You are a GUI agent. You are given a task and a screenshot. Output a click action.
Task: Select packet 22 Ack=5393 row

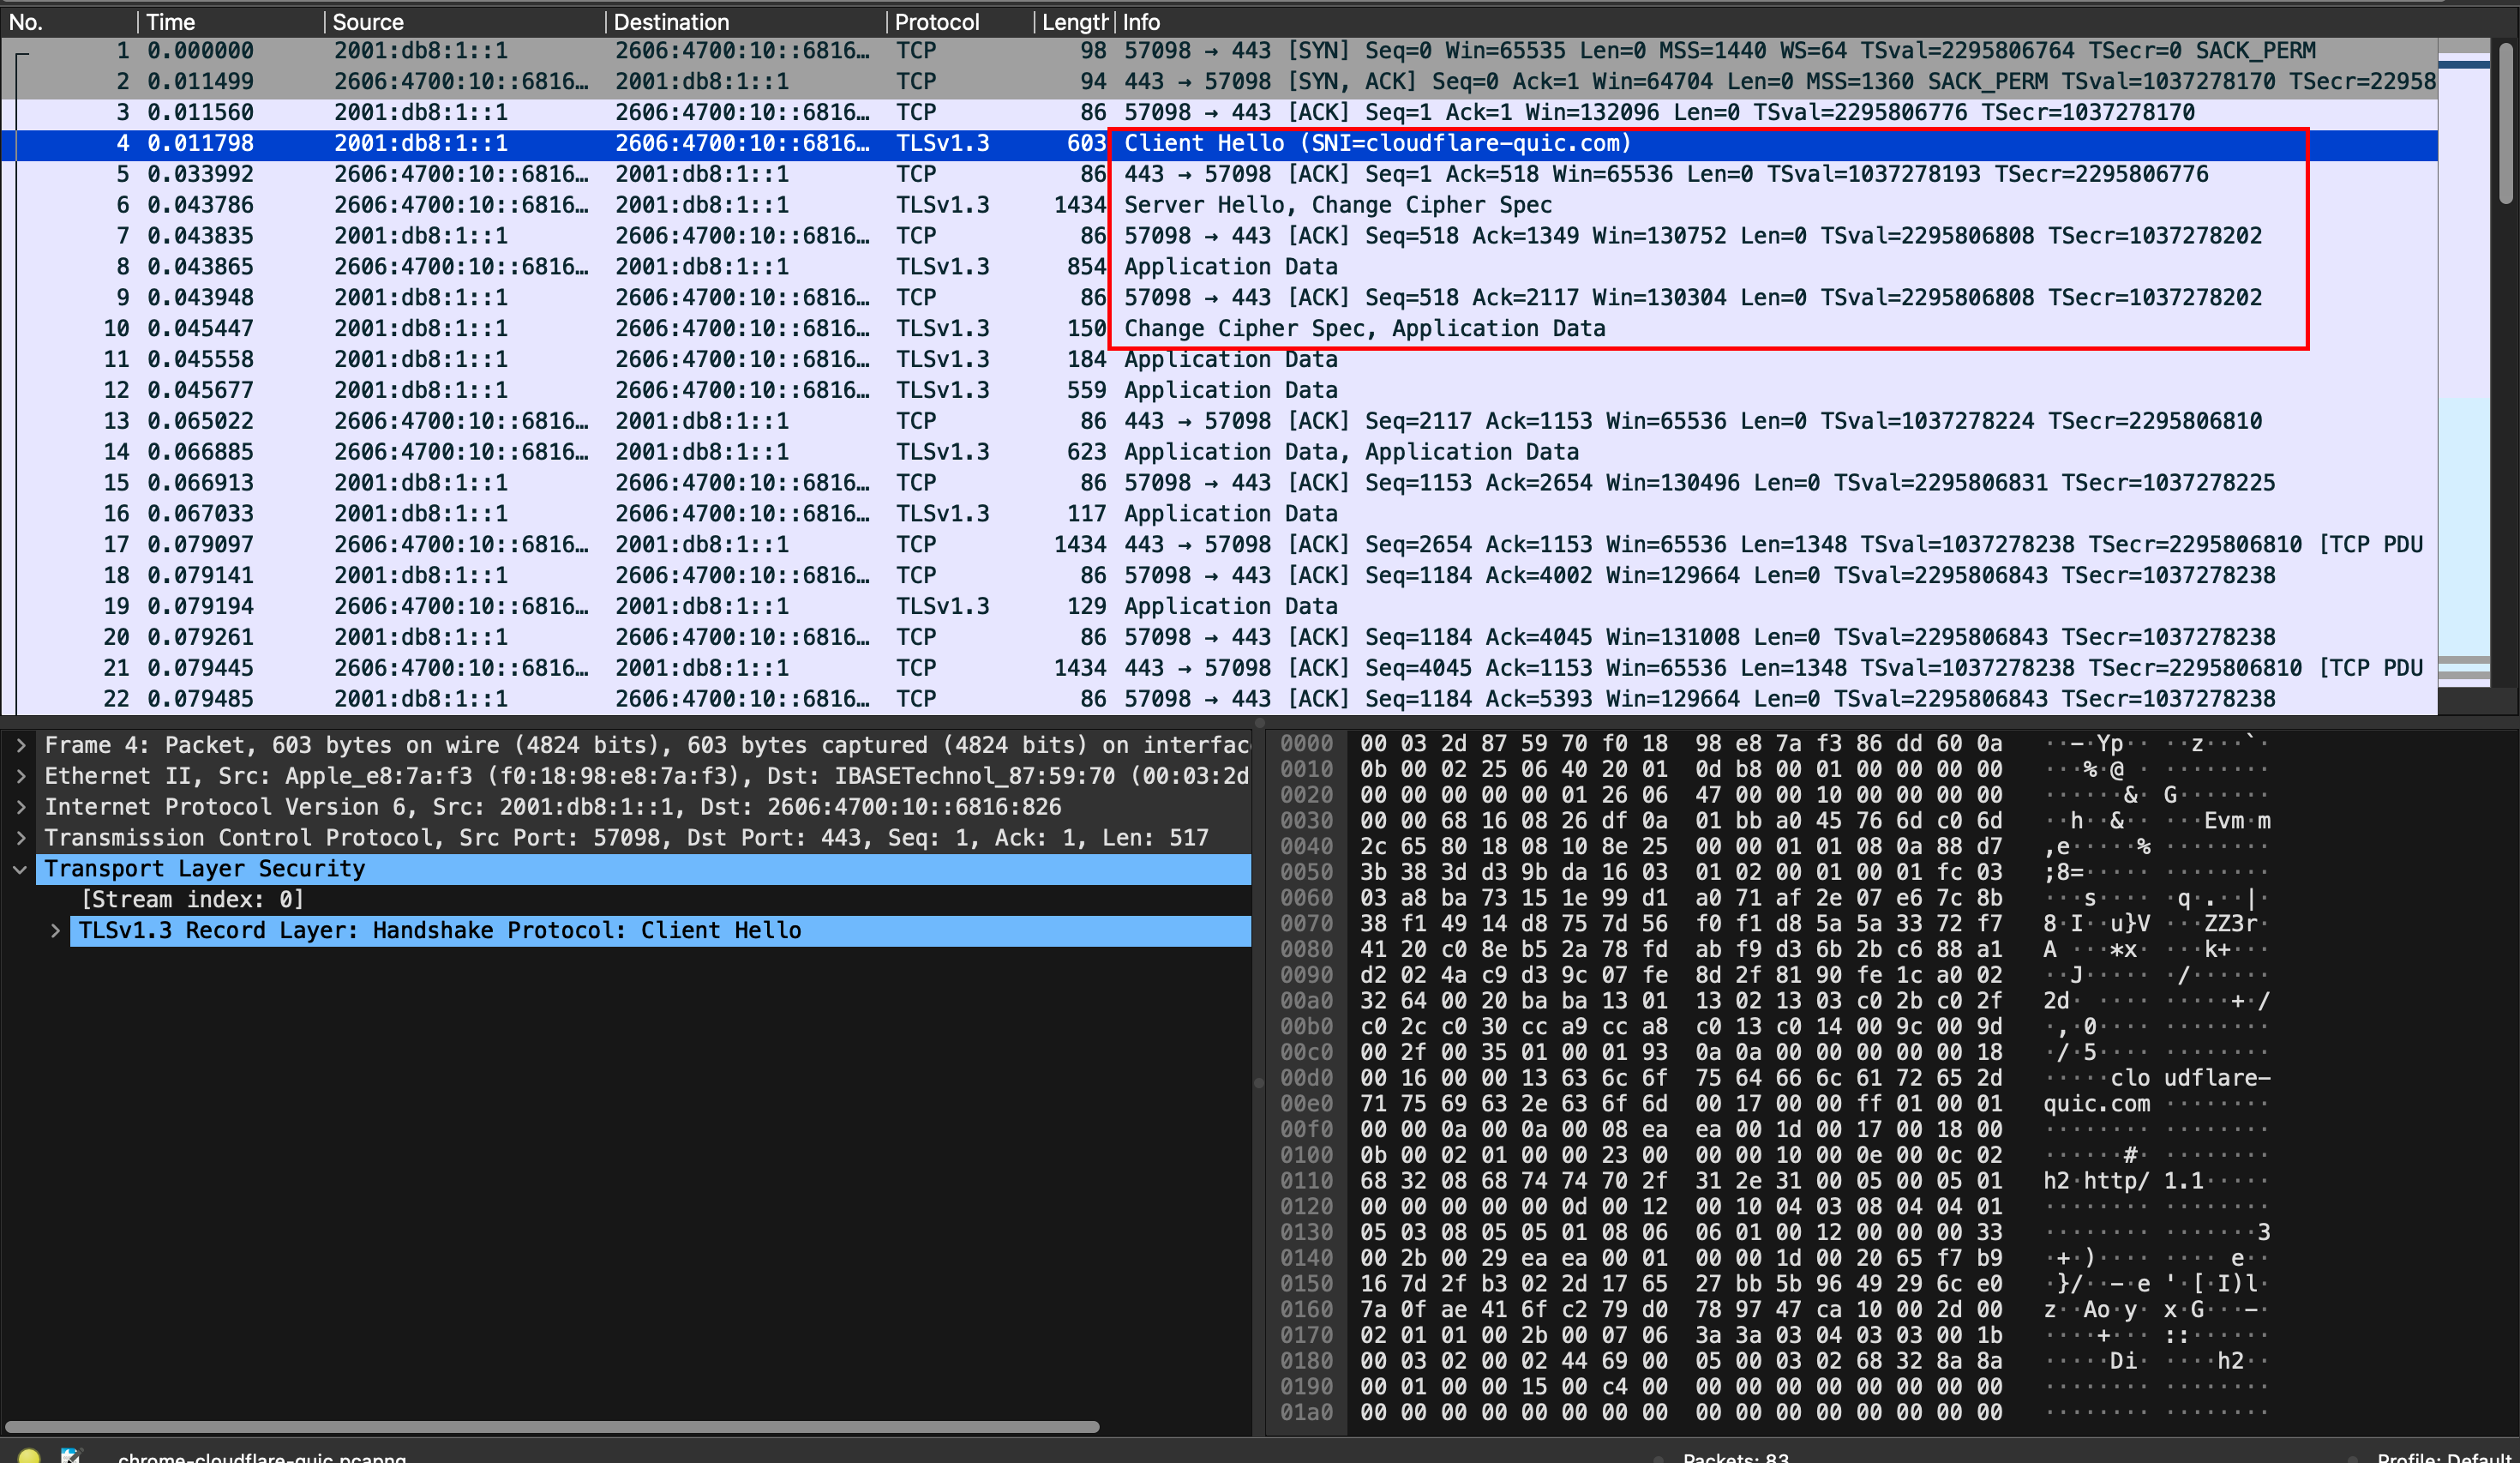click(1219, 698)
